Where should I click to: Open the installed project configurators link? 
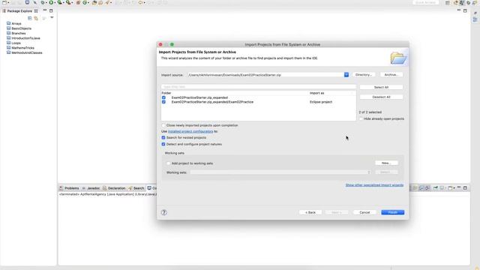190,131
